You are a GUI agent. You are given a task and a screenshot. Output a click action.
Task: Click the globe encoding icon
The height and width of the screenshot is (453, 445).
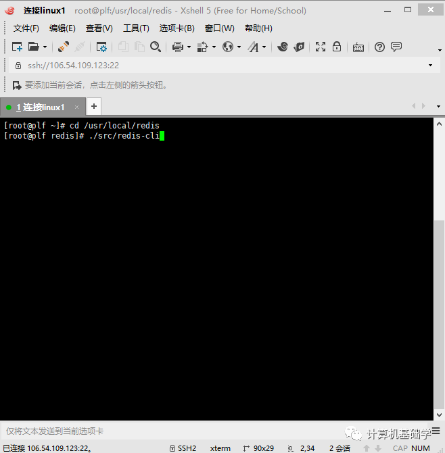[x=228, y=47]
